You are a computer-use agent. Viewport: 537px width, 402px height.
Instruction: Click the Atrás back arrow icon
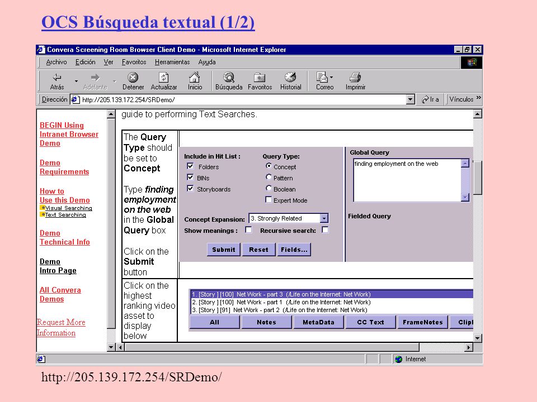click(57, 77)
